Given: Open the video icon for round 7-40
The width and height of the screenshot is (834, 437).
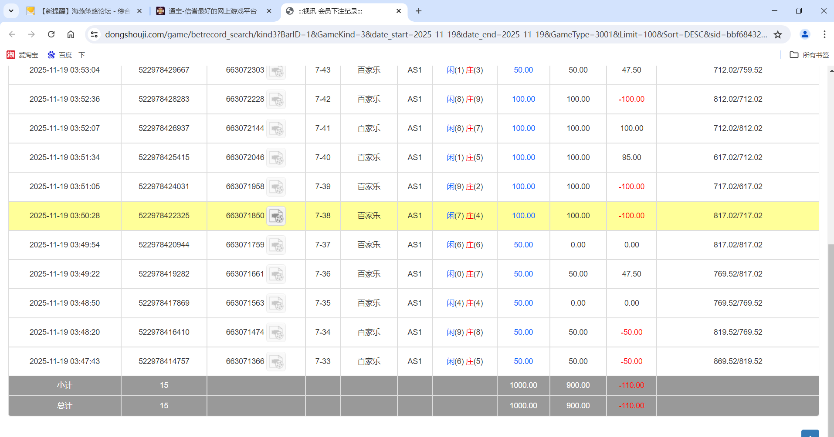Looking at the screenshot, I should (x=276, y=157).
